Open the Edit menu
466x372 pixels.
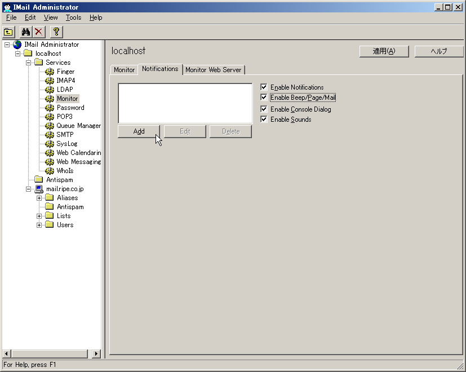click(30, 17)
